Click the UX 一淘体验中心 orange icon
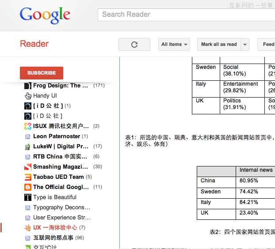The image size is (275, 249). 28,228
